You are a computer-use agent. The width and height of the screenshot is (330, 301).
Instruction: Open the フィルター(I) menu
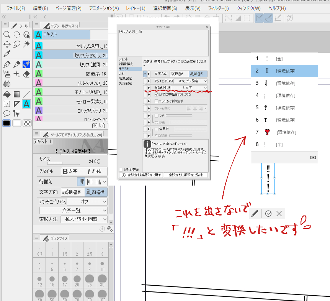(219, 8)
